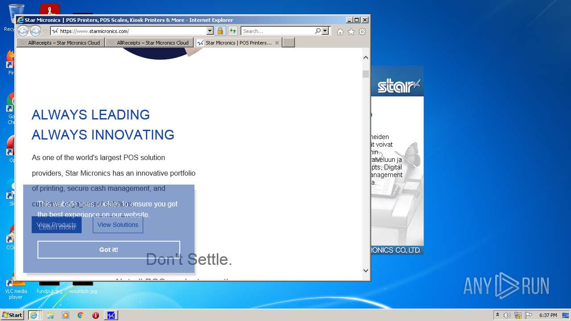Screen dimensions: 571x321
Task: Click the scrollbar down arrow
Action: (366, 270)
